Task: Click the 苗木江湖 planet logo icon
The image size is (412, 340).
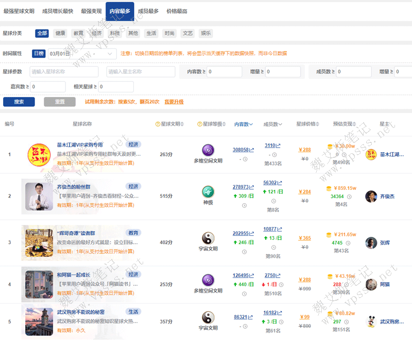Action: point(39,154)
